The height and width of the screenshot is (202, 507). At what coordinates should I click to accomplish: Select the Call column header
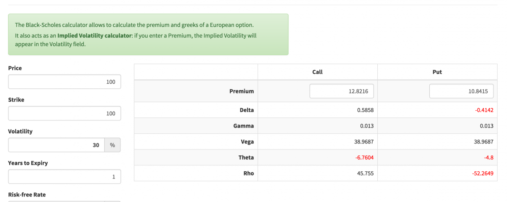317,72
